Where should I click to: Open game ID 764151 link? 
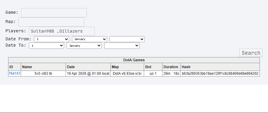tap(14, 74)
